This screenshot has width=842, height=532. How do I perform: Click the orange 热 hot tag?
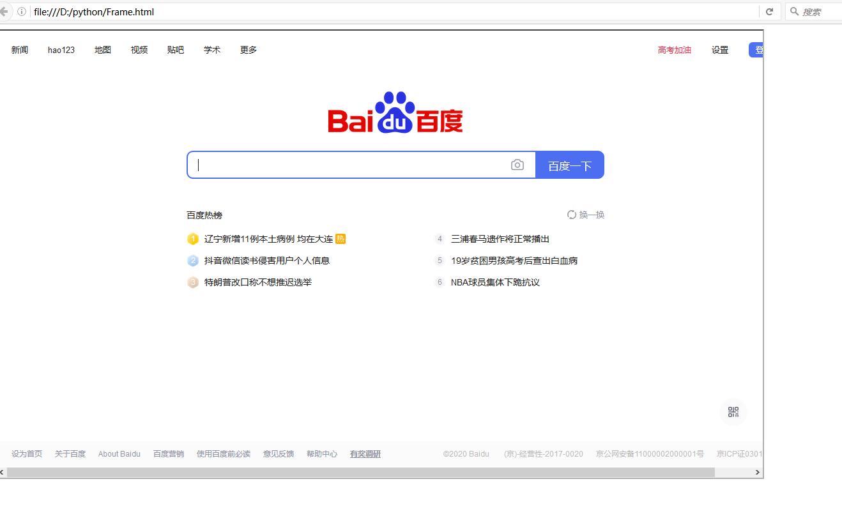341,239
